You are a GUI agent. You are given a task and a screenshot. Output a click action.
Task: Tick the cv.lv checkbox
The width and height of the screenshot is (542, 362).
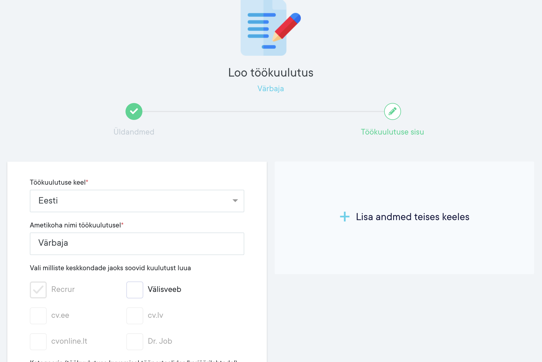click(135, 316)
